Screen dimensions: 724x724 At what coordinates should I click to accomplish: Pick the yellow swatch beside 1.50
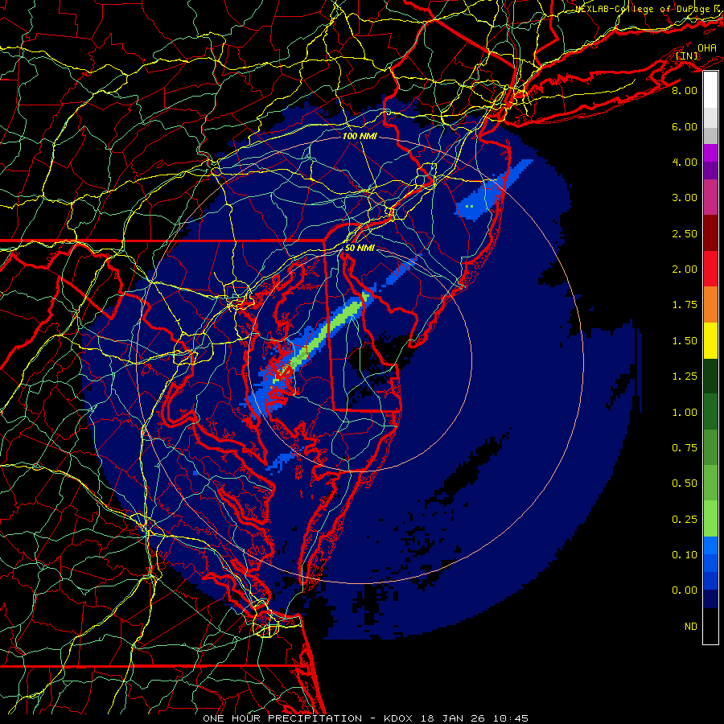point(710,340)
